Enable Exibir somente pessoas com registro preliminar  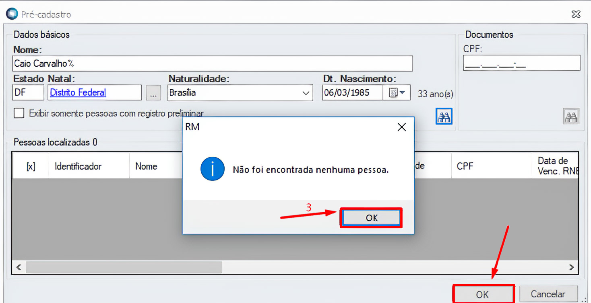click(19, 113)
